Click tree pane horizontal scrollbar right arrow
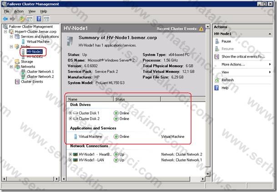Screen dimensions: 277x192 coord(56,179)
